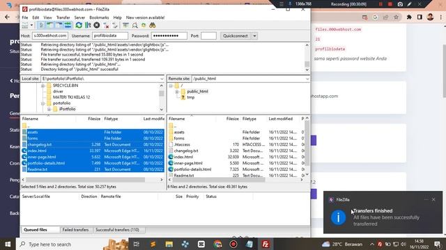Toggle remote directory tree display
This screenshot has height=250, width=446.
pos(59,25)
